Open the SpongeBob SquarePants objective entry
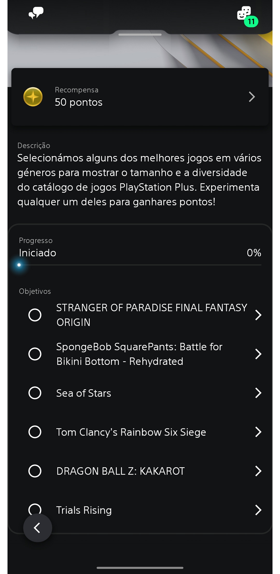This screenshot has width=280, height=574. coord(139,354)
